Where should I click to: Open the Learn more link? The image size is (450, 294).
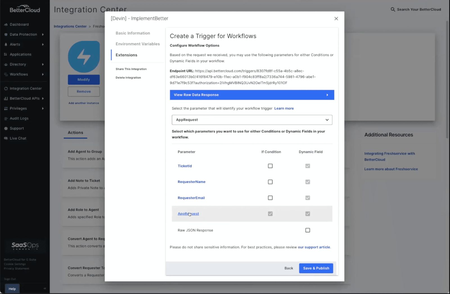click(284, 108)
